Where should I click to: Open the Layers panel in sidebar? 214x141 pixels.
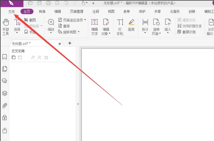5,93
